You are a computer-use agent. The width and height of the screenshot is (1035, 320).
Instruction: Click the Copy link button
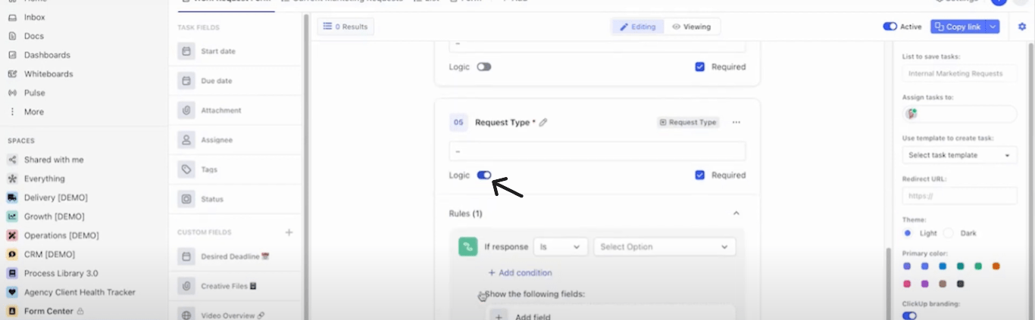(958, 26)
